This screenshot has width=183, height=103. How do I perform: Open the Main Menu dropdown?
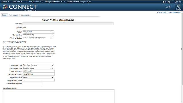click(17, 2)
